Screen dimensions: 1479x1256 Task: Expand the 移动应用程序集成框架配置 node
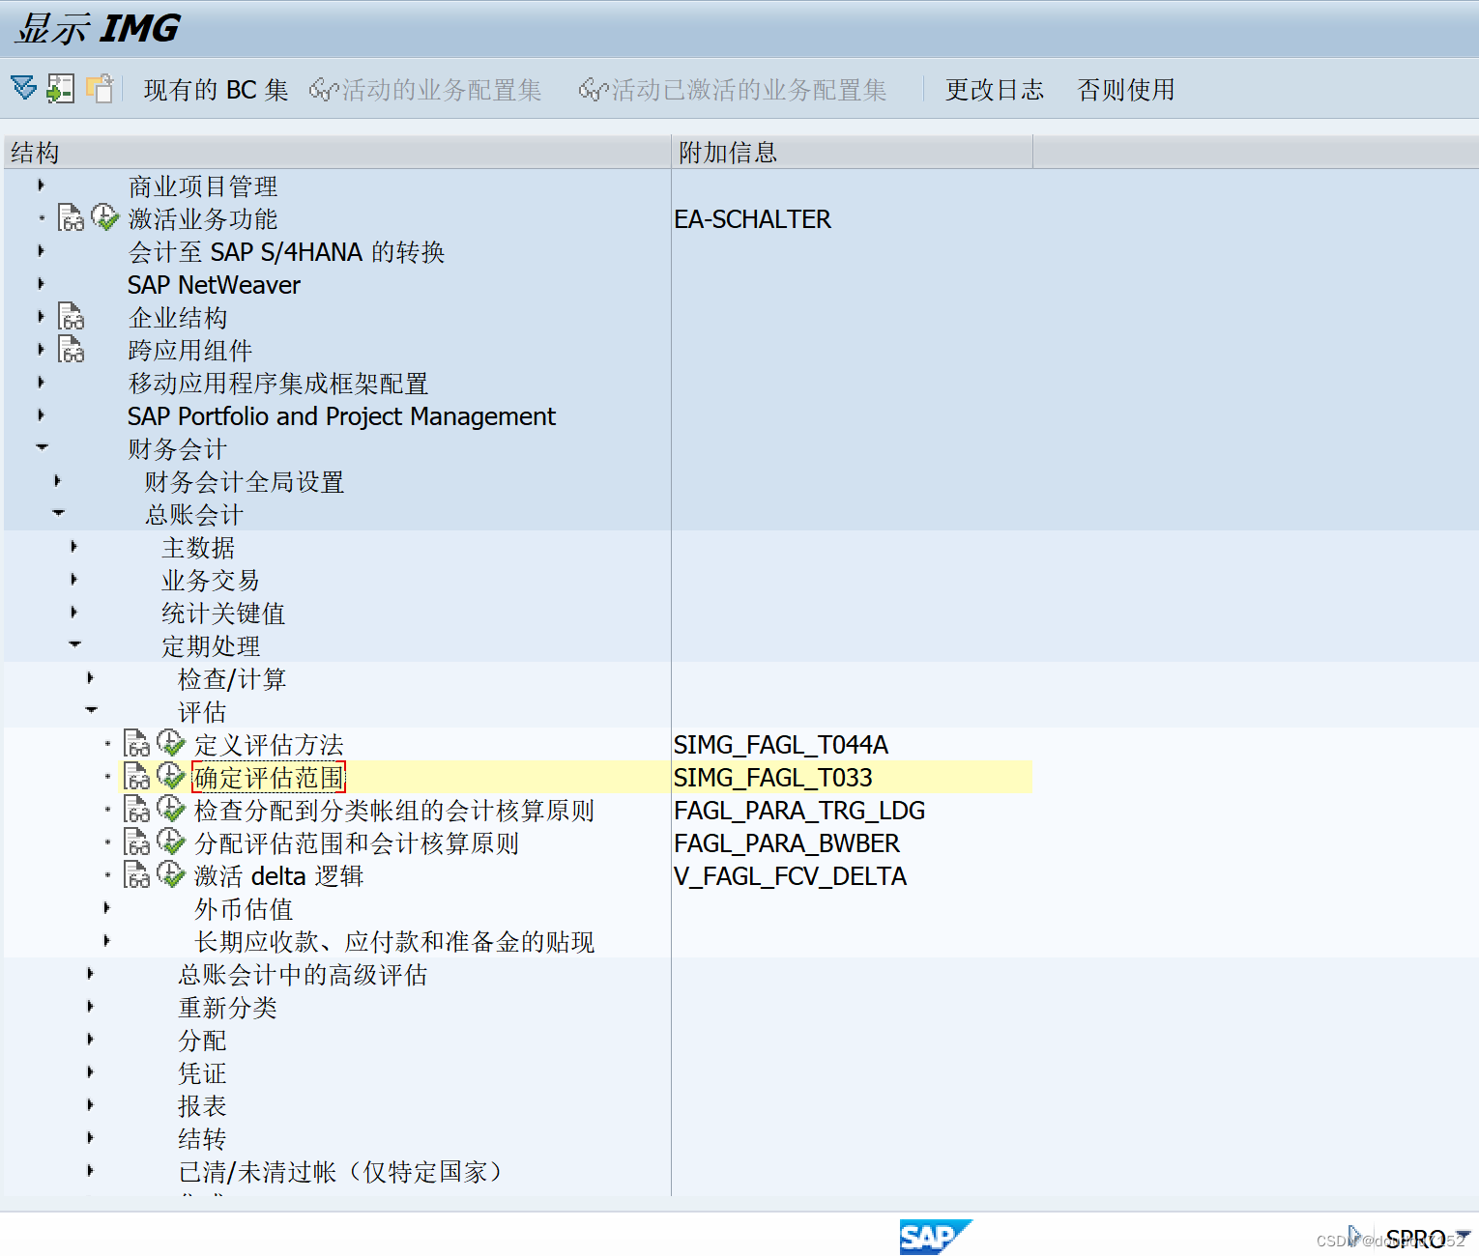(x=41, y=382)
